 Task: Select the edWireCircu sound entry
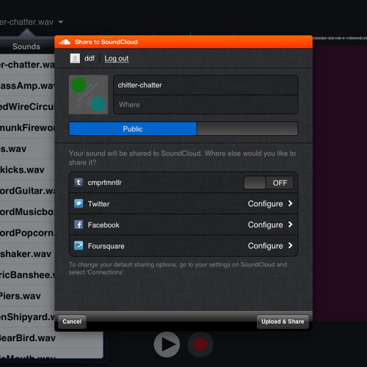(x=27, y=106)
